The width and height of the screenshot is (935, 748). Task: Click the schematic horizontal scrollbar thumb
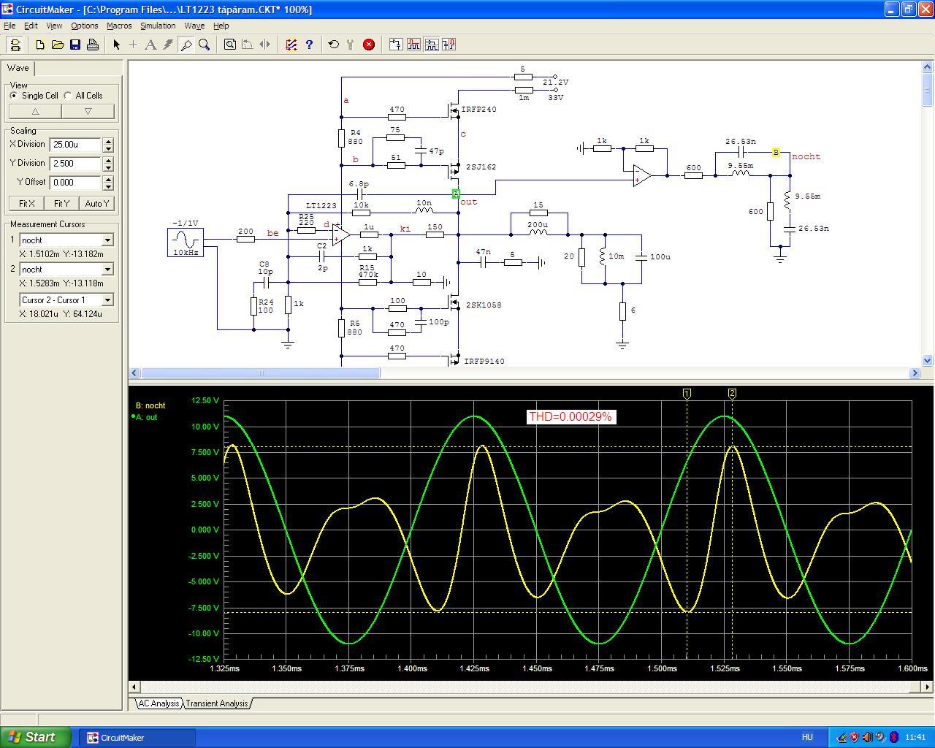(x=260, y=373)
